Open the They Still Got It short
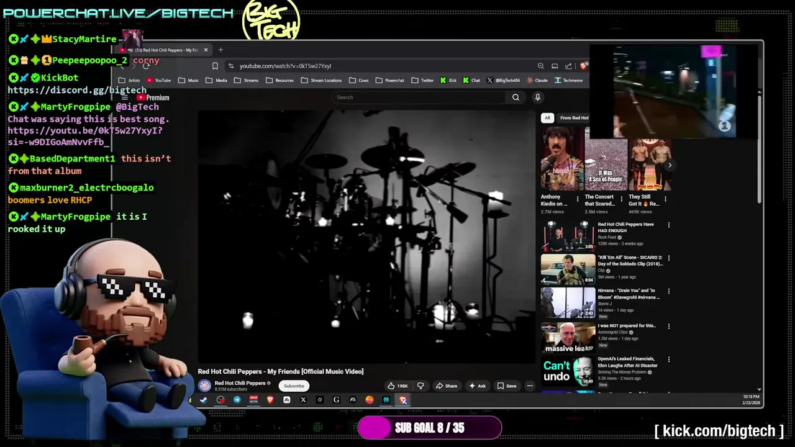 click(x=650, y=165)
